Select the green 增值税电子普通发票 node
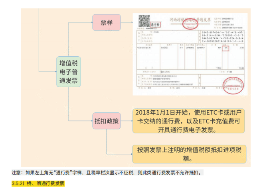Viewport: 259px width, 191px height. click(x=69, y=72)
